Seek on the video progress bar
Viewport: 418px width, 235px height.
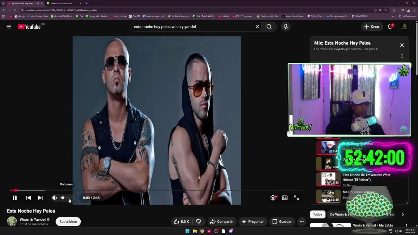[157, 190]
